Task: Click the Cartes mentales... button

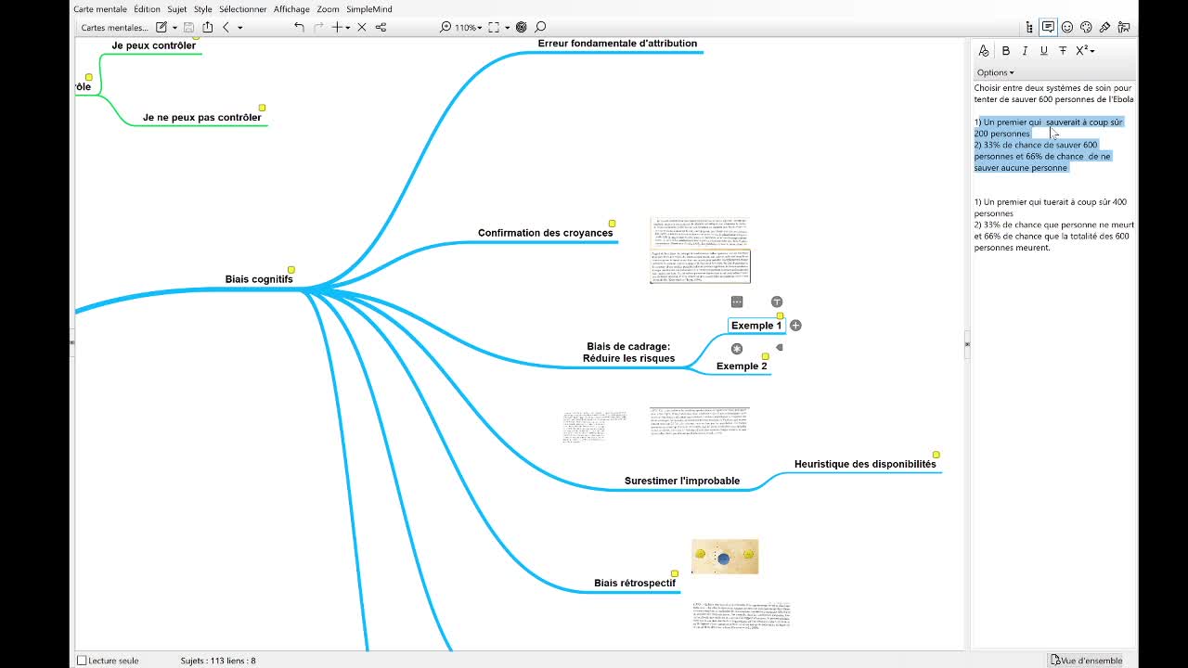Action: [x=114, y=27]
